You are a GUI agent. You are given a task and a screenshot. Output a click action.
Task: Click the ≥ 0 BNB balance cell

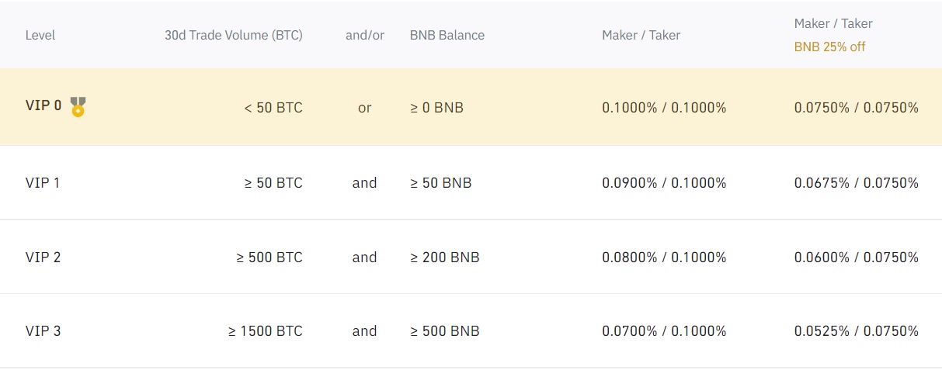pyautogui.click(x=436, y=108)
